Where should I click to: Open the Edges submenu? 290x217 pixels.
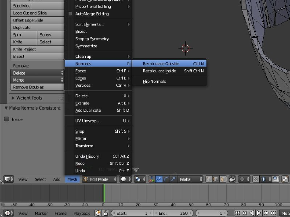pyautogui.click(x=98, y=78)
